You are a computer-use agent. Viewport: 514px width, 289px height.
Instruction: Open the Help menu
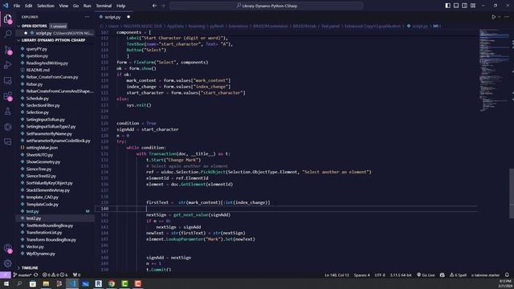pyautogui.click(x=121, y=6)
